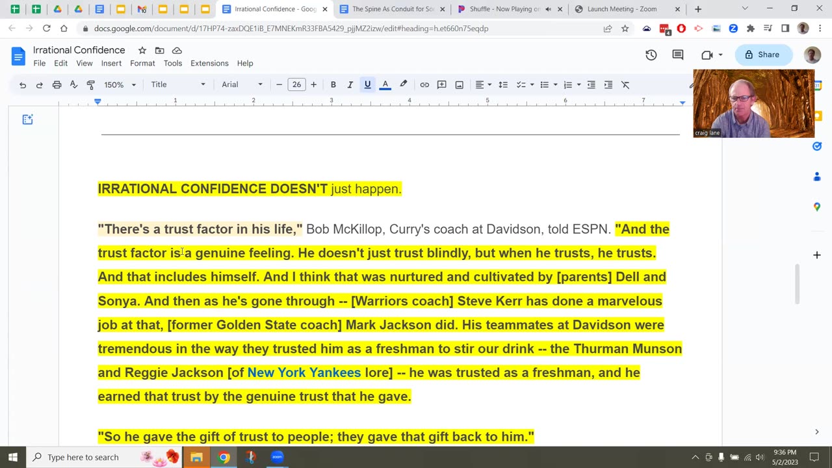Image resolution: width=832 pixels, height=468 pixels.
Task: Open the Maps sidebar panel
Action: (x=817, y=207)
